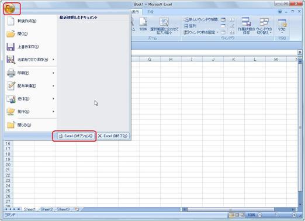Screen dimensions: 305x221
Task: Click the 100% zoom ribbon icon
Action: coord(143,25)
